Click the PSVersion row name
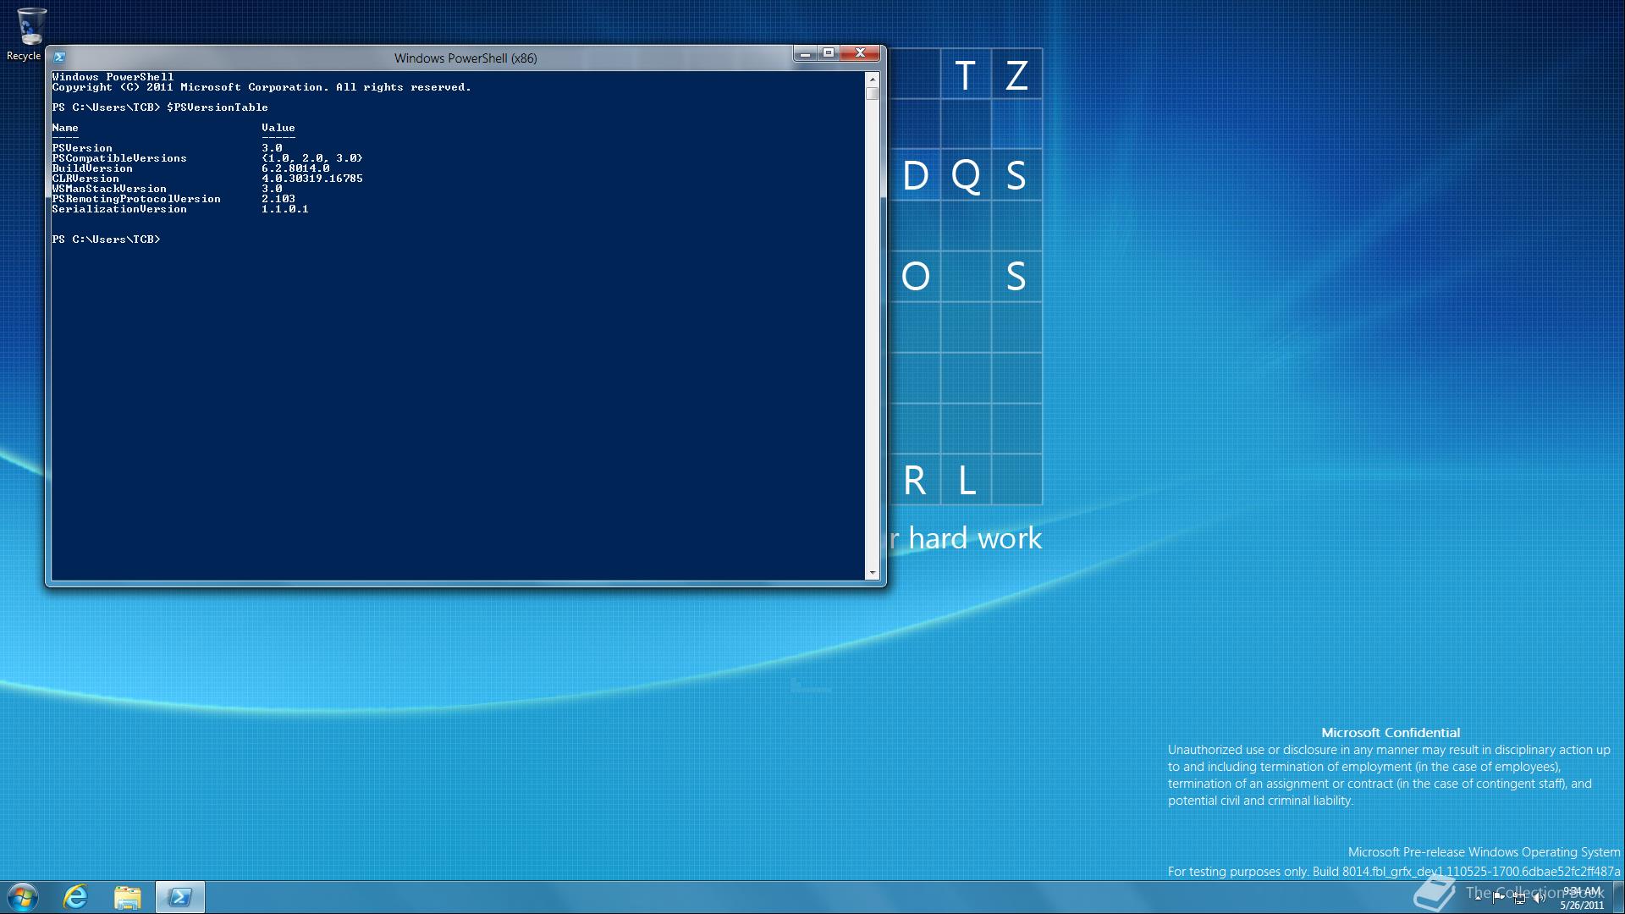 tap(82, 148)
